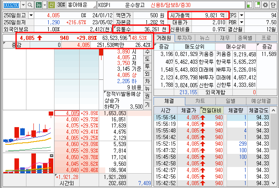Image resolution: width=279 pixels, height=188 pixels.
Task: Click the first green layout icon at top right
Action: tap(249, 5)
